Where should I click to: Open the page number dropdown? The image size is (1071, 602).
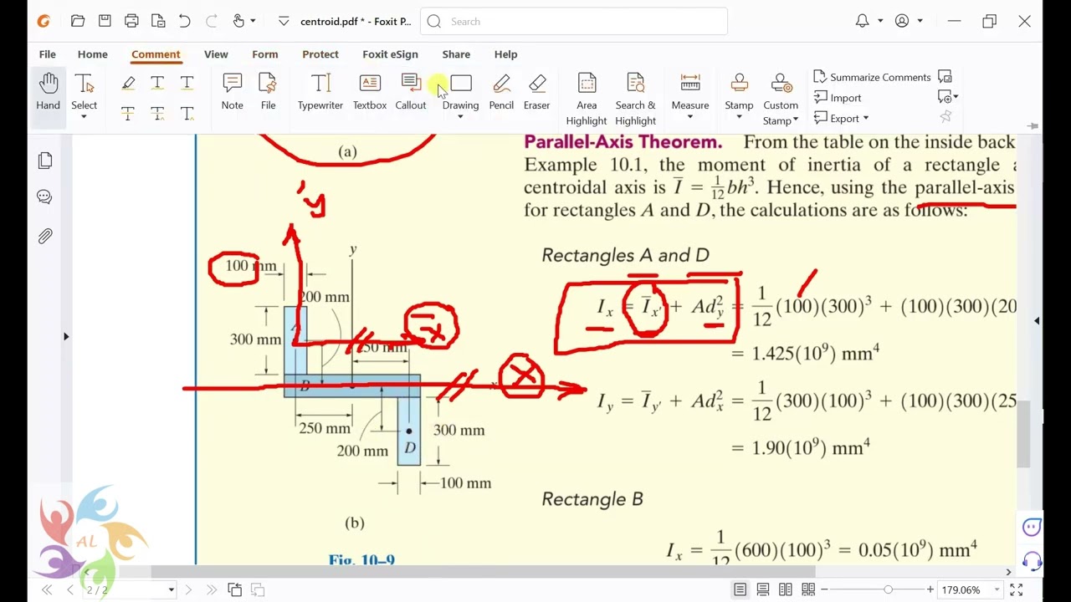pos(171,590)
